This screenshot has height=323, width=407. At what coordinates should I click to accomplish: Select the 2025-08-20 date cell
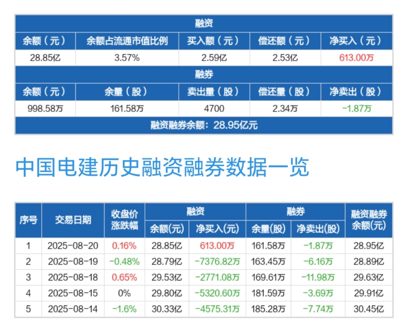(x=73, y=246)
